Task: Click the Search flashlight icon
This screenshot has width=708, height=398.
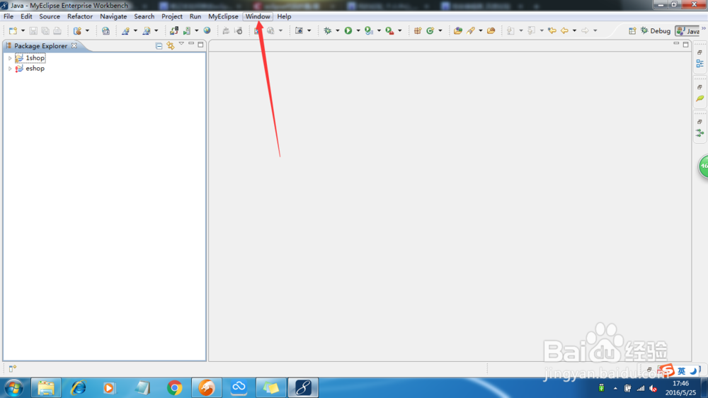Action: (x=471, y=30)
